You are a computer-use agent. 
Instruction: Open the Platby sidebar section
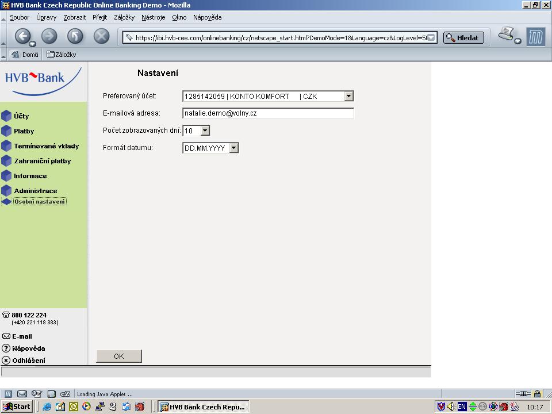(24, 131)
